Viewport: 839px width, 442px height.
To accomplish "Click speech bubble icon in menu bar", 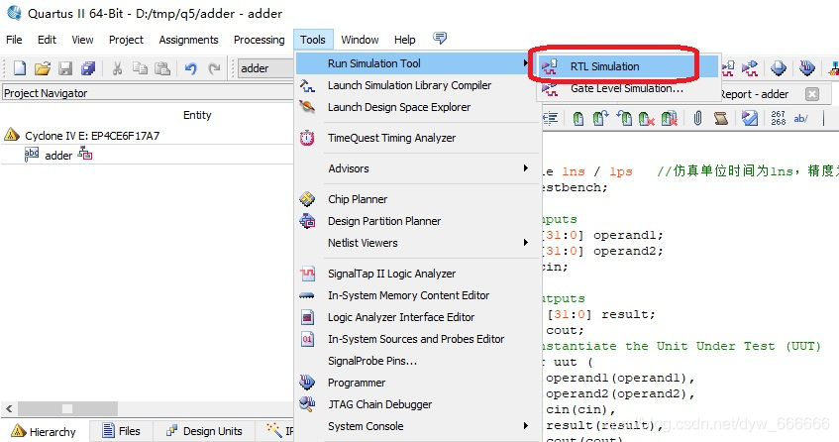I will tap(440, 38).
